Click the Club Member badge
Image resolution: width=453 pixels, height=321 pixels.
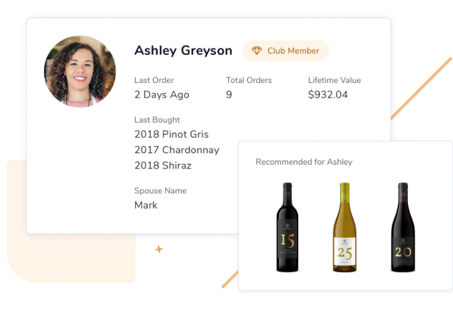point(285,50)
